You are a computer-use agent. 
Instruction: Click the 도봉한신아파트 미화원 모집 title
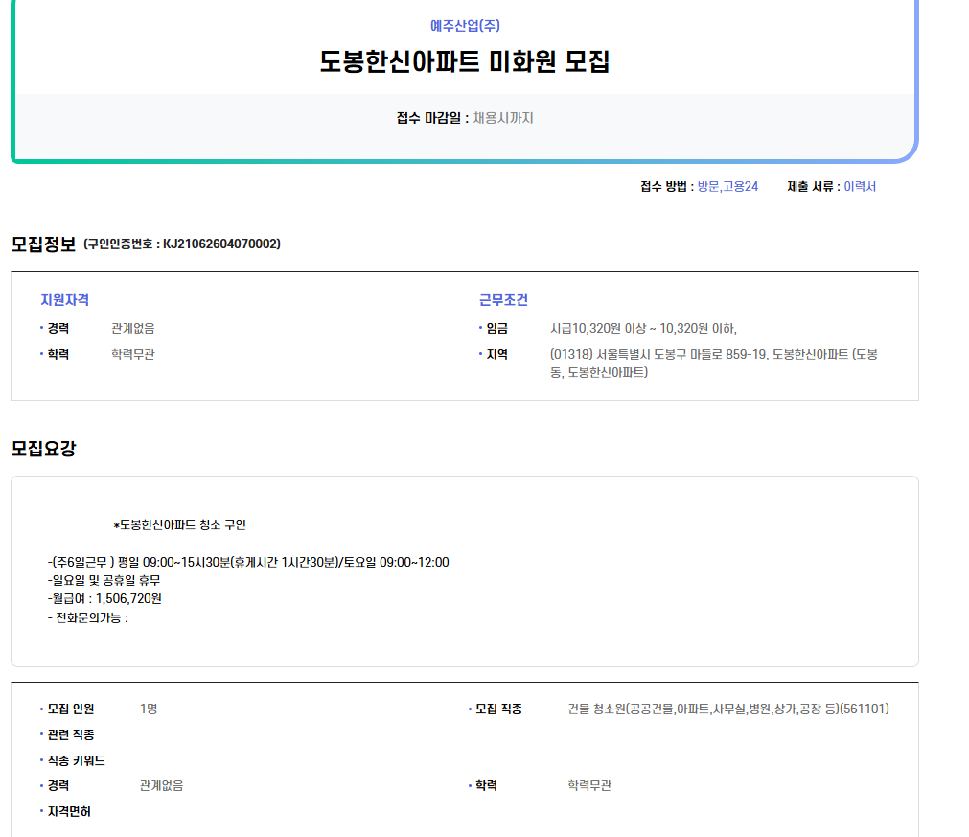[465, 62]
